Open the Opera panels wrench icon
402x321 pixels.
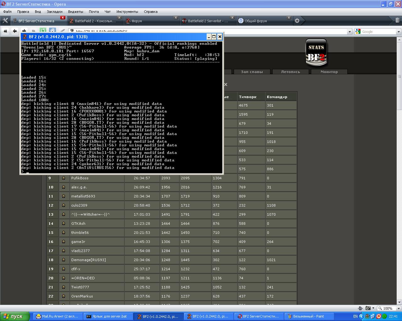[x=5, y=21]
